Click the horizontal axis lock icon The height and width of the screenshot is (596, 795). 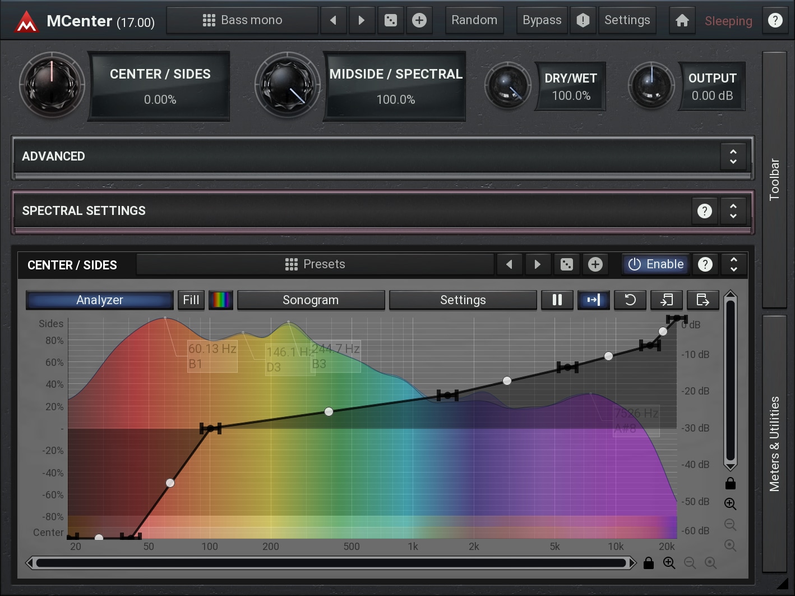point(649,563)
